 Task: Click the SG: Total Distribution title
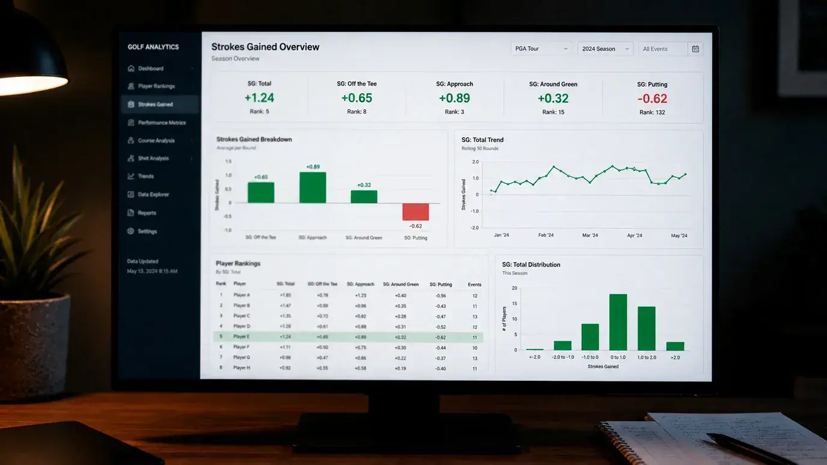click(x=531, y=264)
